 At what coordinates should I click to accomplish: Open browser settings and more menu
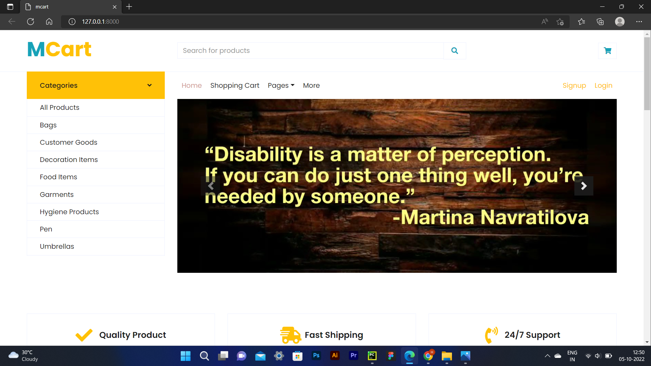[639, 22]
